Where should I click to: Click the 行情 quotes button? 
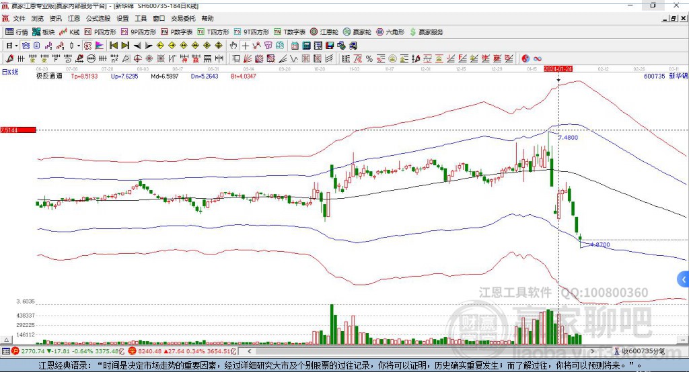coord(17,32)
